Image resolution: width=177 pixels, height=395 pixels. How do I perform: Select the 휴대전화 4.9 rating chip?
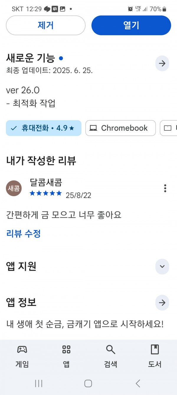tap(44, 128)
